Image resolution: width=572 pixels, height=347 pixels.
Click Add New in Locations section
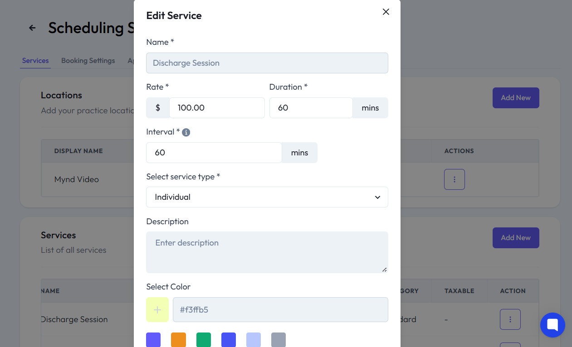[515, 98]
